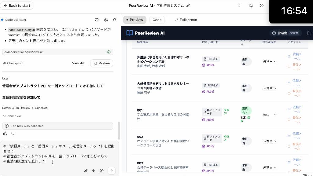Image resolution: width=313 pixels, height=176 pixels.
Task: Expand reviewer dropdown for the first paper
Action: [x=270, y=62]
